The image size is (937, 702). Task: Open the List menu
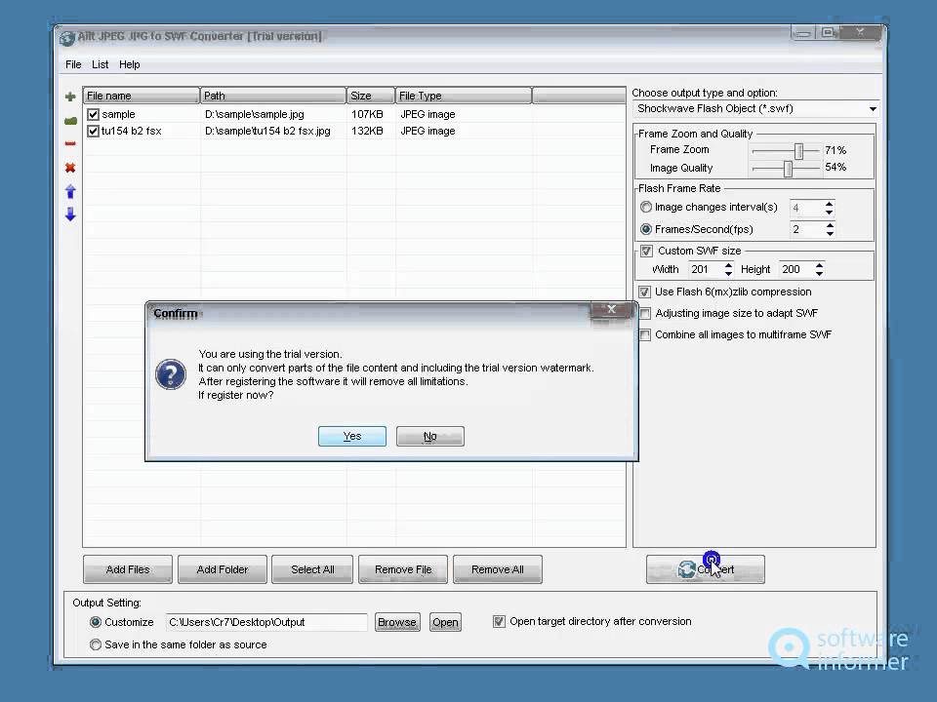click(x=100, y=64)
